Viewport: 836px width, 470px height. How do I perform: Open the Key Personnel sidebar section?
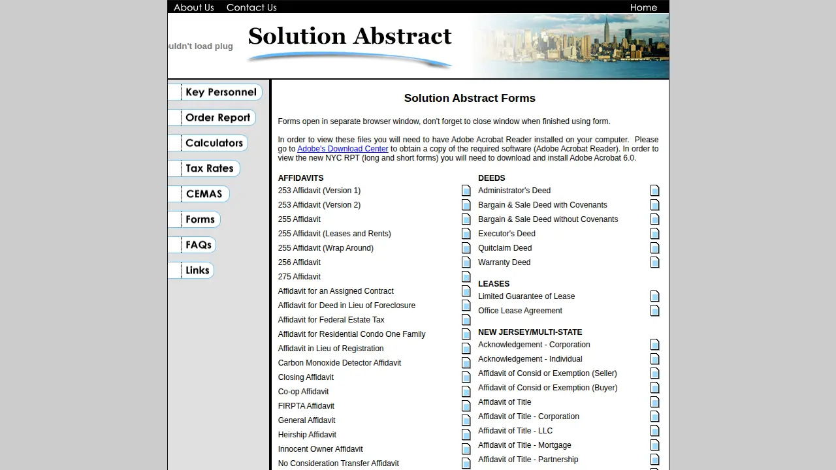coord(215,92)
